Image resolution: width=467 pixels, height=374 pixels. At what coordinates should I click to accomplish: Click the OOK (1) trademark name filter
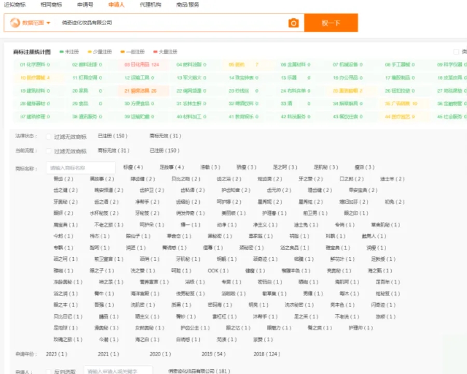pos(217,271)
